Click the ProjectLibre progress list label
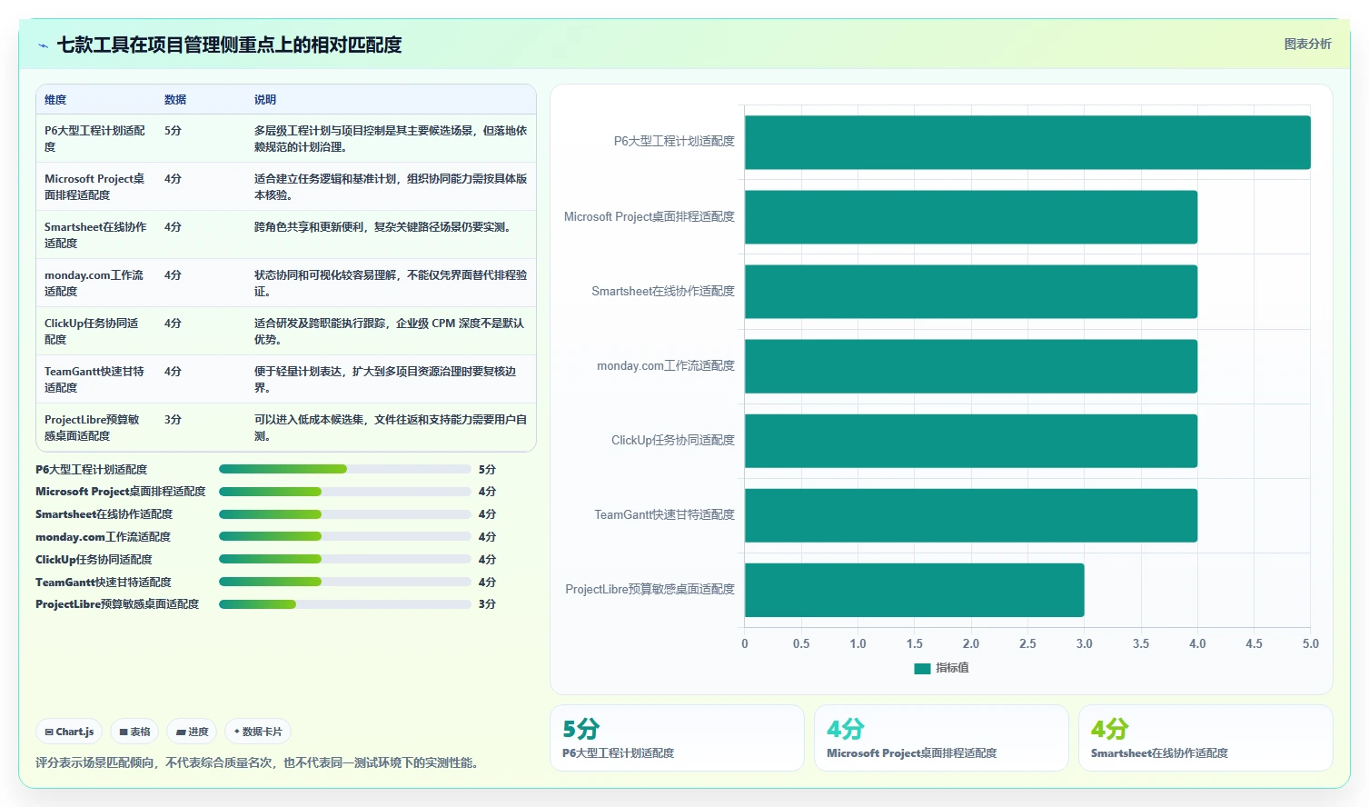This screenshot has width=1369, height=807. (x=117, y=604)
